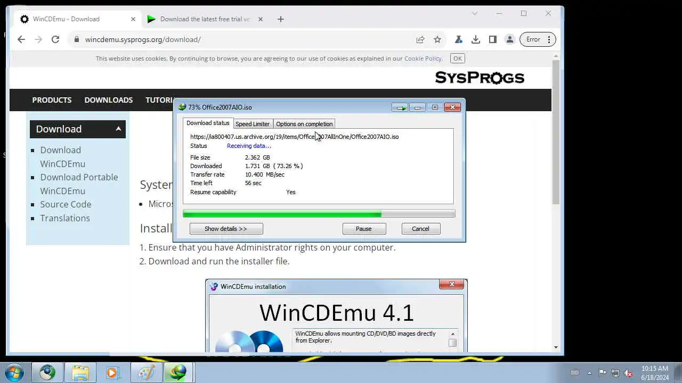Click the share page icon in address bar
Viewport: 682px width, 383px height.
point(420,39)
